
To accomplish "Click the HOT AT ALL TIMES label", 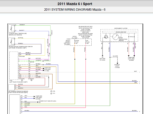I will point(75,37).
